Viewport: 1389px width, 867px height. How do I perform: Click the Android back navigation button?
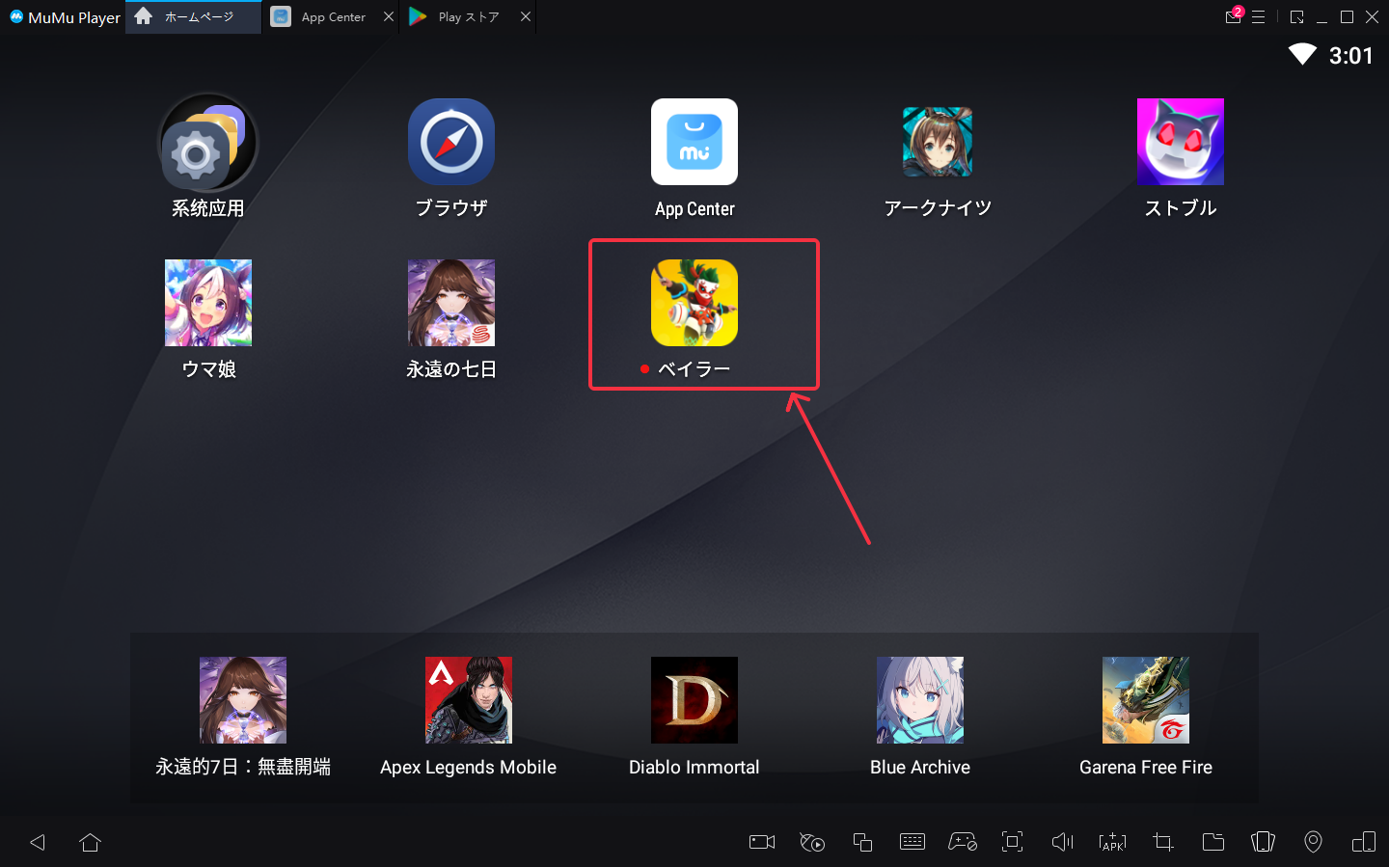click(x=38, y=842)
